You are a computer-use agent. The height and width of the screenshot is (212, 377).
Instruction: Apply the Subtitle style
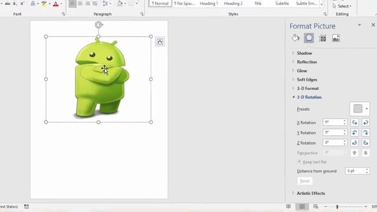coord(282,4)
